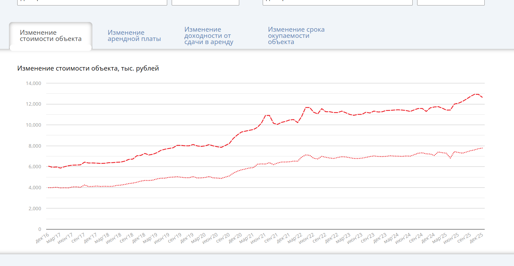Click the narrow field beside the left wide field
514x266 pixels.
pyautogui.click(x=205, y=2)
